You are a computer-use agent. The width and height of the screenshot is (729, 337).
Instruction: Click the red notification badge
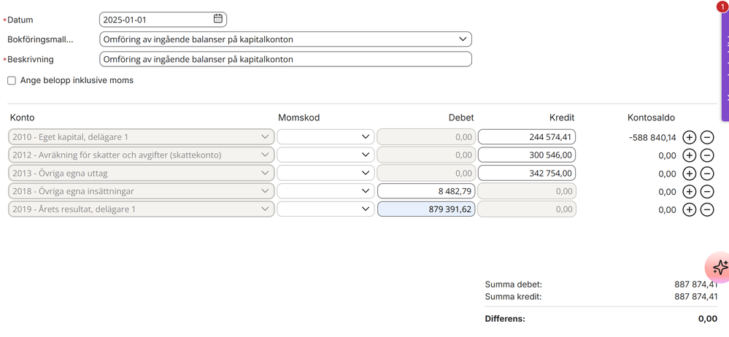click(x=722, y=6)
